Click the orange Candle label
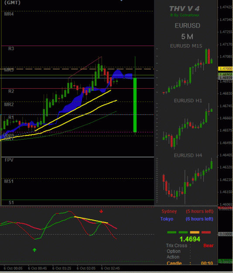Viewport: 233px width, 273px height. pos(174,263)
